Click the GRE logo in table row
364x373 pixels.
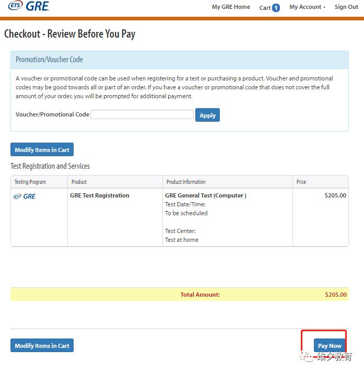[25, 196]
